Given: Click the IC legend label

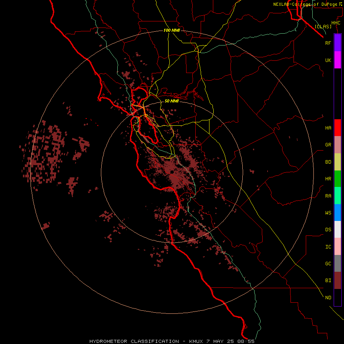Looking at the screenshot, I should 328,247.
